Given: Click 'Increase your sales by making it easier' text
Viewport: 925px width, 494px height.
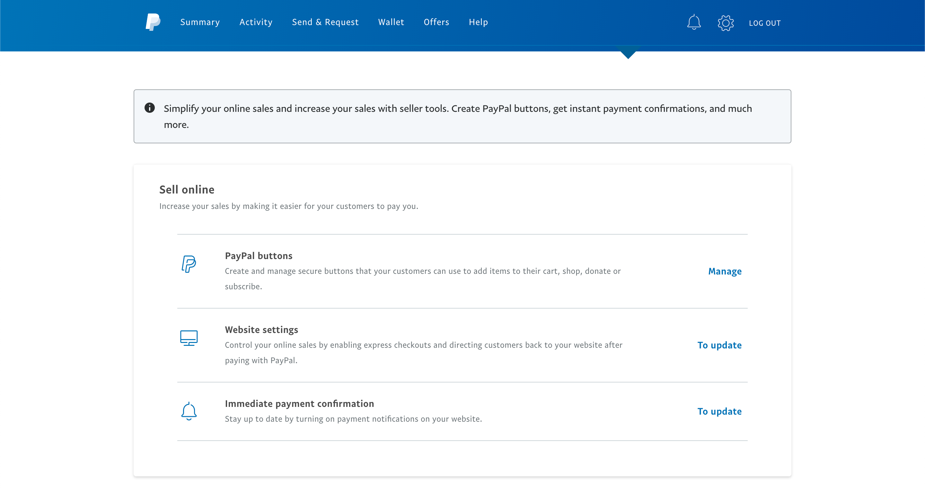Looking at the screenshot, I should point(289,206).
